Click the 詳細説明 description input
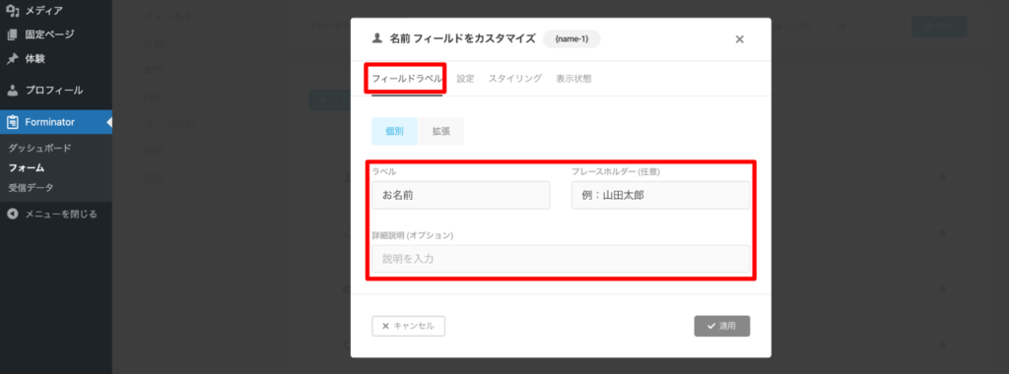 [x=561, y=259]
